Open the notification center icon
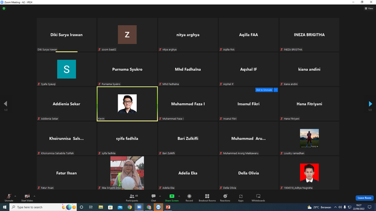This screenshot has width=376, height=211. click(370, 207)
